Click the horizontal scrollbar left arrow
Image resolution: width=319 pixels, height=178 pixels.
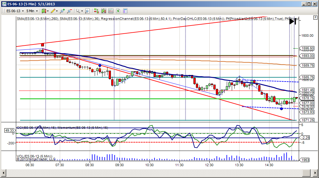click(x=3, y=173)
